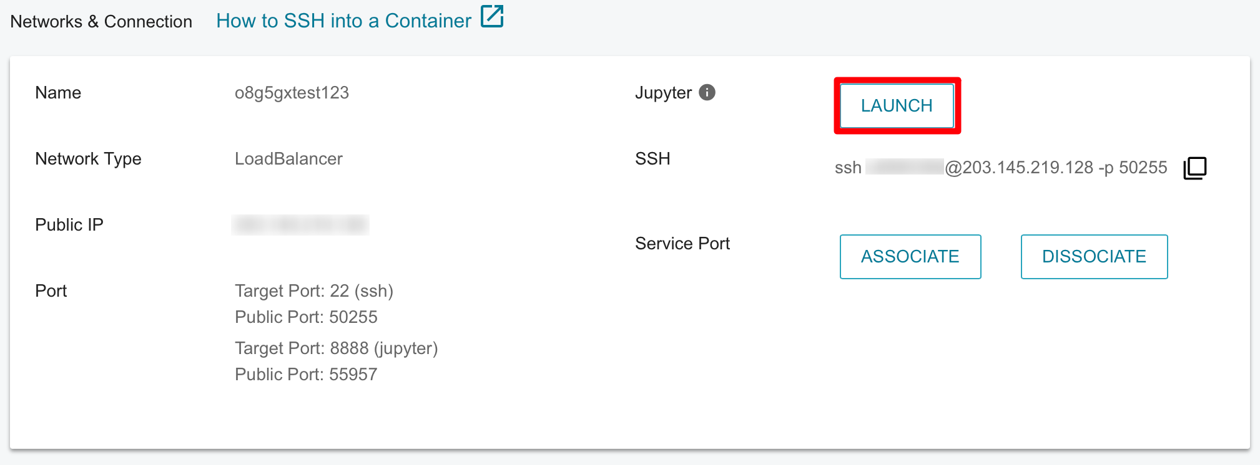Click Public Port: 55957 text
Viewport: 1260px width, 465px height.
[x=306, y=375]
